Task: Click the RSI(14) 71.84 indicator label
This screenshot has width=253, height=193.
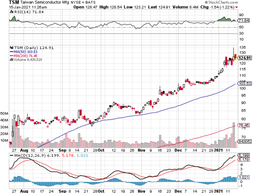Action: [x=29, y=12]
